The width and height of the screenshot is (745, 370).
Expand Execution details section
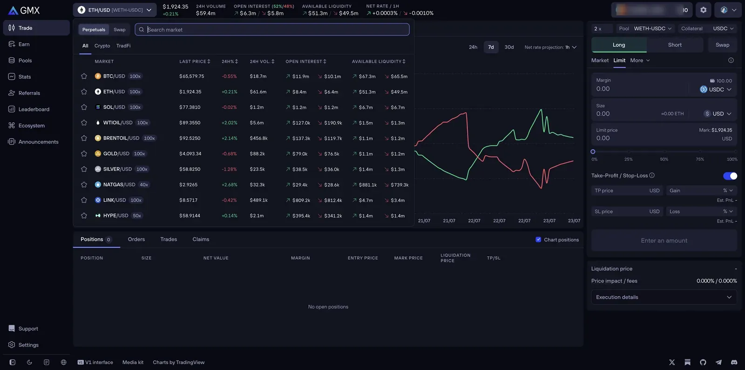664,297
